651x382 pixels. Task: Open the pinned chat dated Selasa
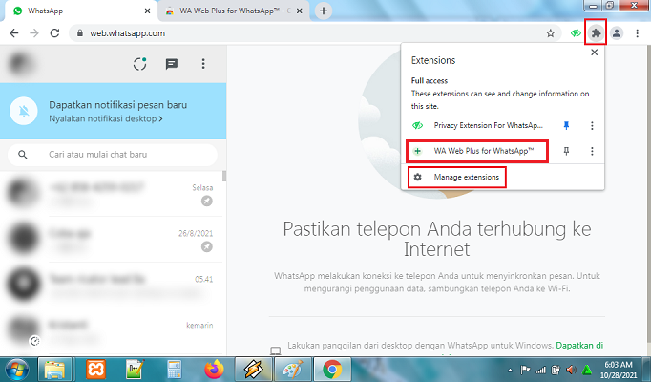112,194
